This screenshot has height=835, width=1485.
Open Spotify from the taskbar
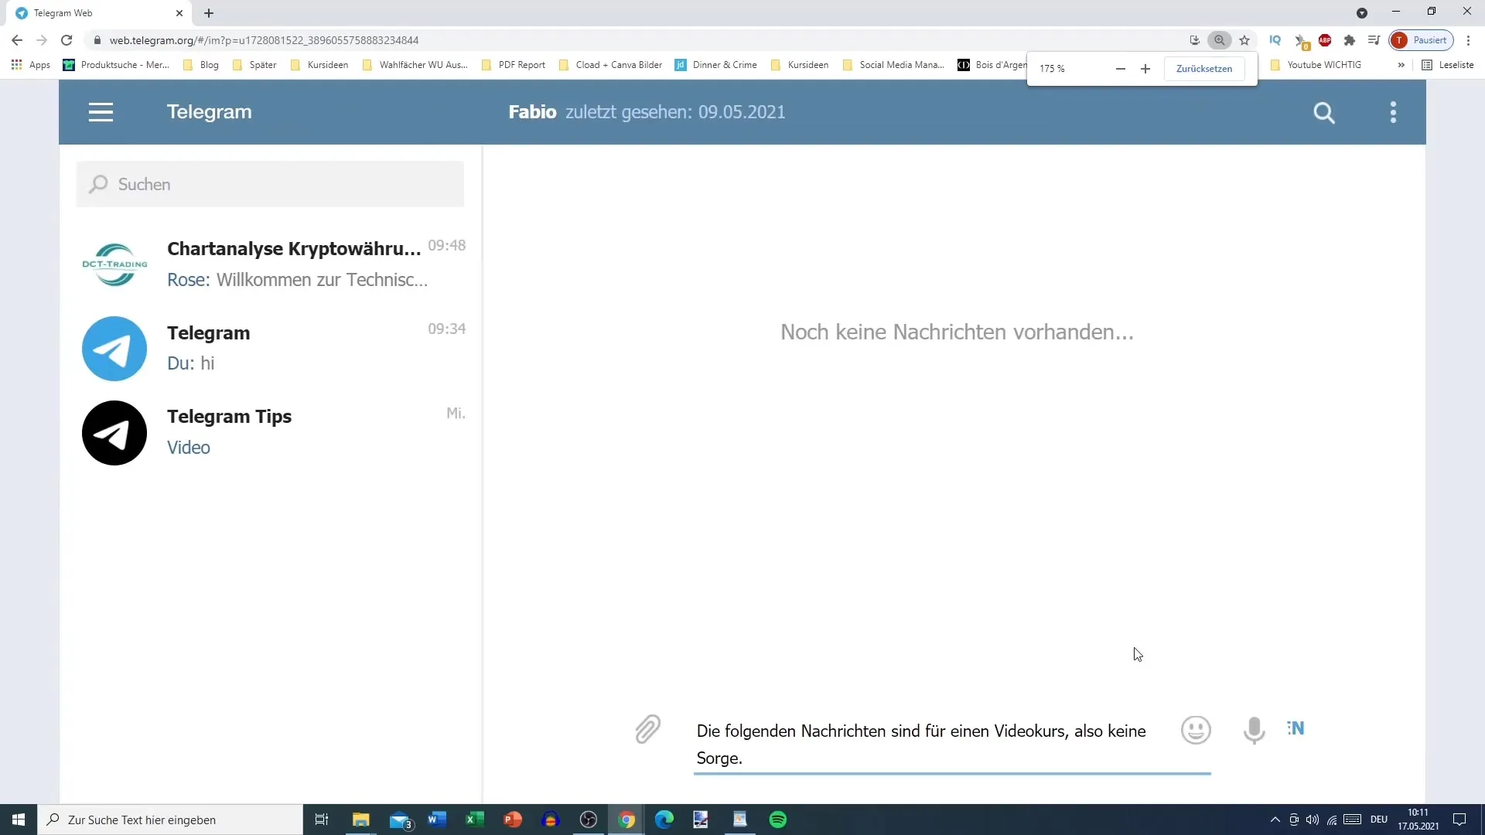(x=778, y=820)
